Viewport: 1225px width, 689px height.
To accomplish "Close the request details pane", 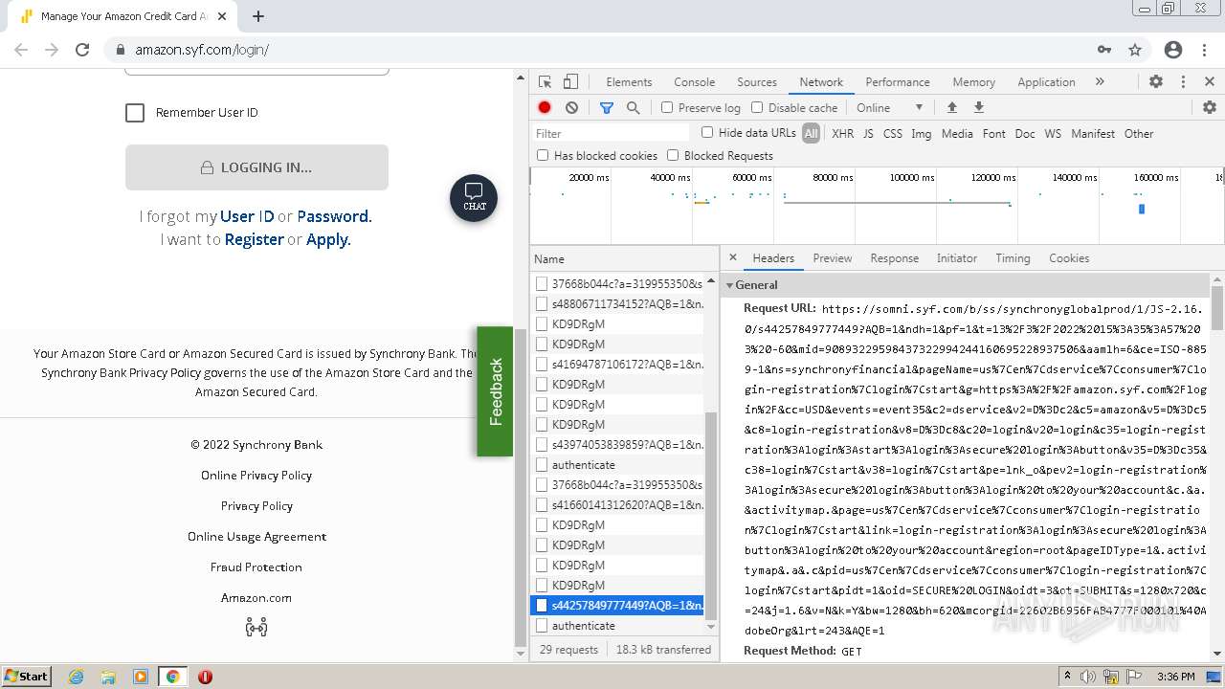I will pos(733,257).
